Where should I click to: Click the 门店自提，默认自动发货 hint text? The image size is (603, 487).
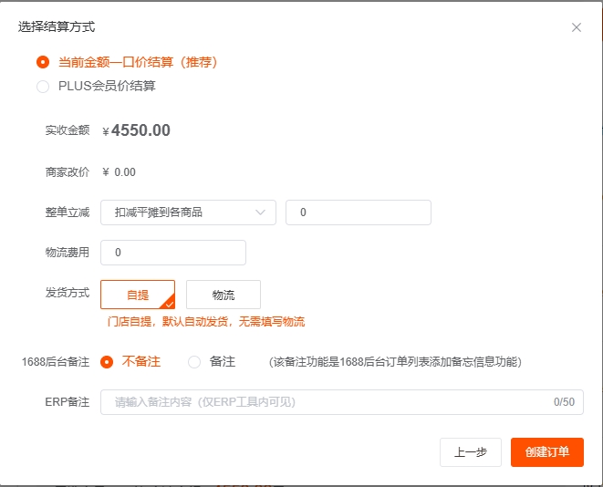point(206,321)
